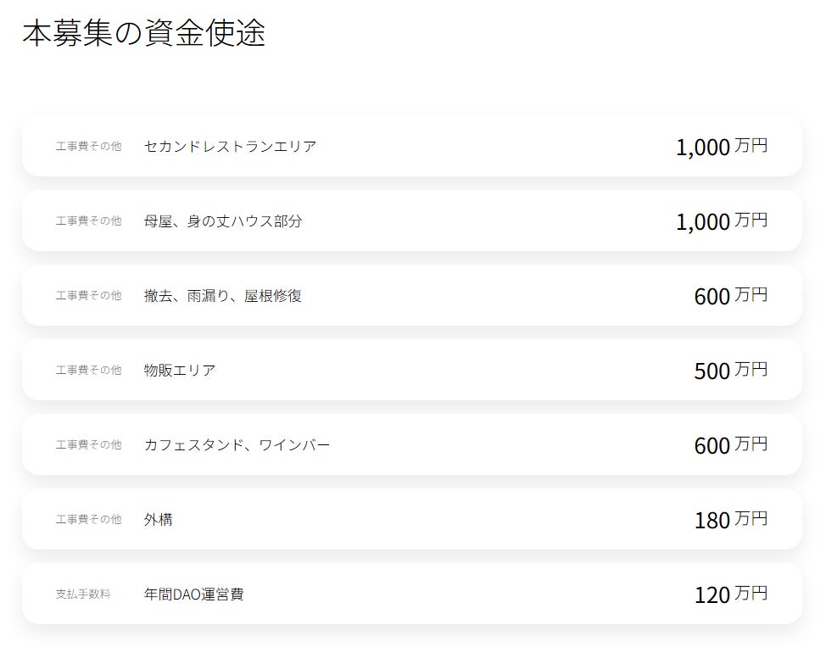Click the 120万円 amount for 年間DAO運営費
Viewport: 826px width, 653px height.
point(729,594)
